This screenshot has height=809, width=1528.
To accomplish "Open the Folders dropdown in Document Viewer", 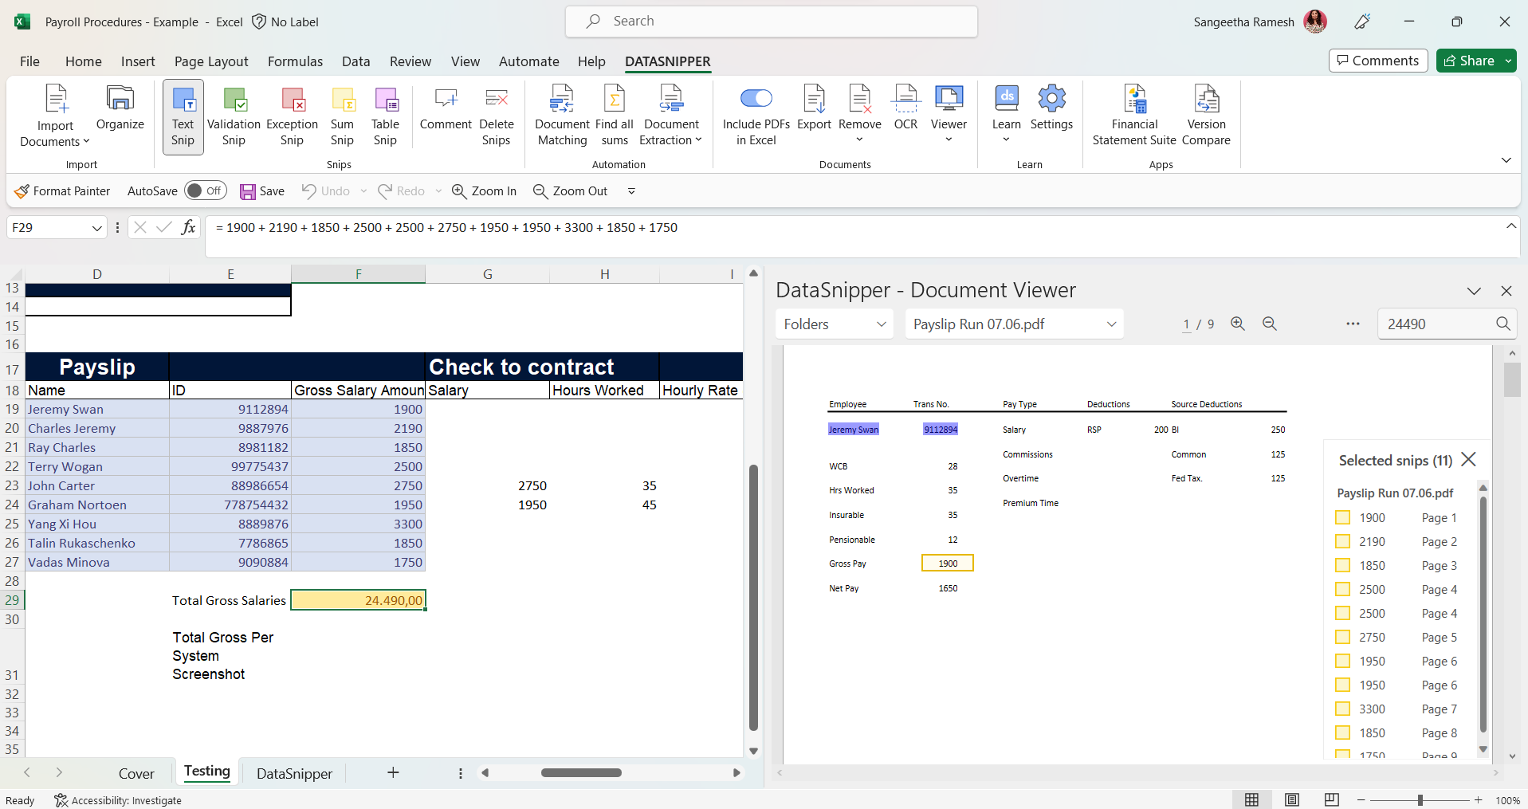I will (x=834, y=324).
